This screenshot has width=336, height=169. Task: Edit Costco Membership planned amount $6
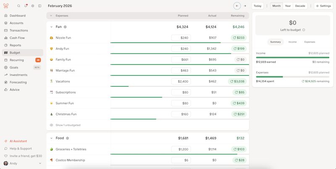(181, 160)
